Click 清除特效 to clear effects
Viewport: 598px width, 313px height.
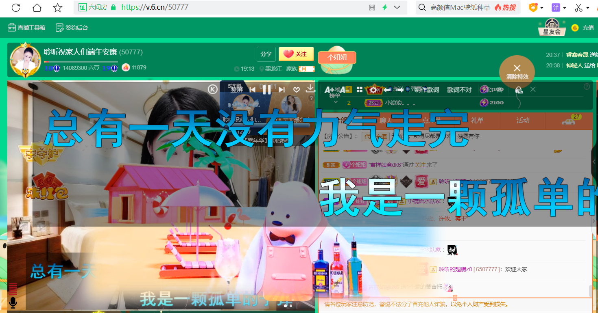(517, 72)
